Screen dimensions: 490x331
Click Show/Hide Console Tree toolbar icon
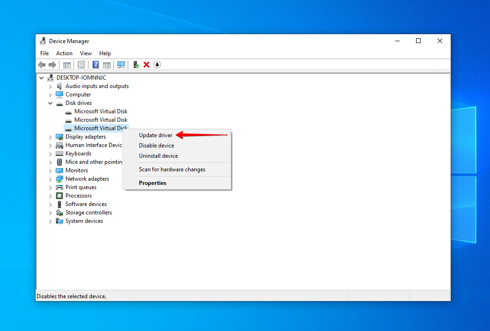point(67,65)
